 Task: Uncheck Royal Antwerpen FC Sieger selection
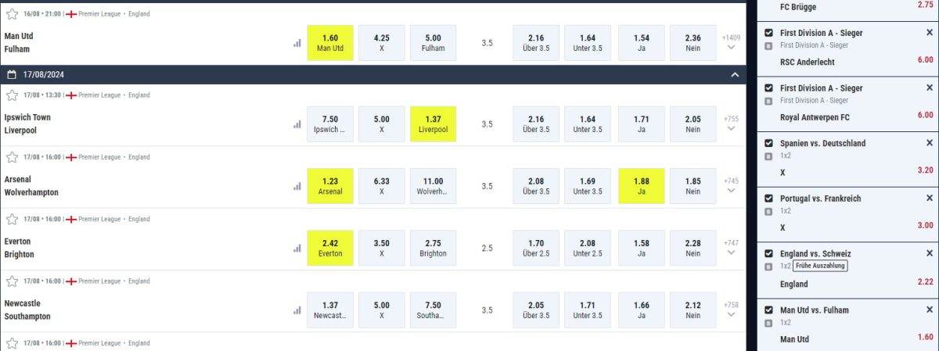point(768,88)
